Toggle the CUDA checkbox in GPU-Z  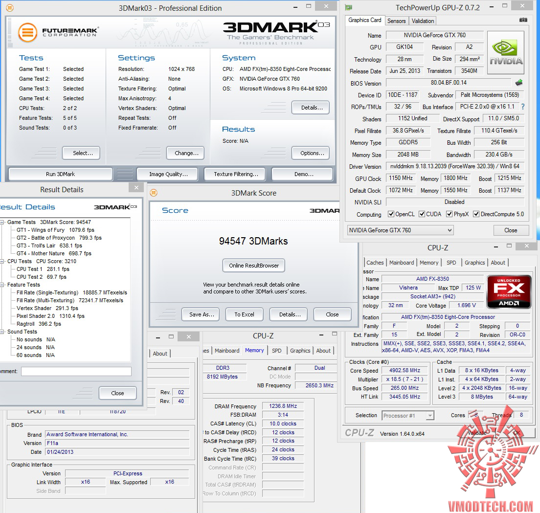[422, 214]
